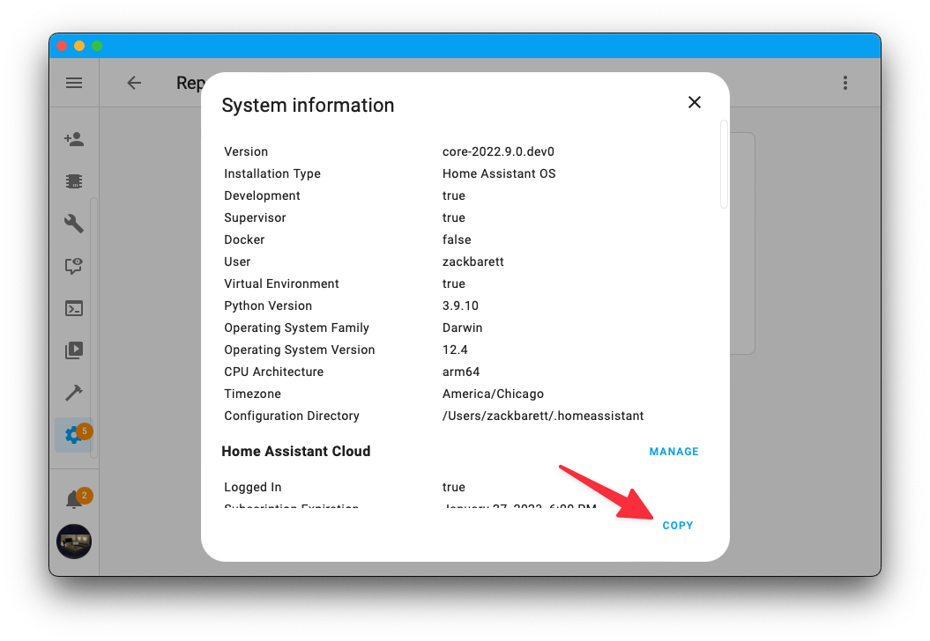Open the speech bubble eye sidebar icon
The height and width of the screenshot is (641, 930).
pyautogui.click(x=74, y=266)
